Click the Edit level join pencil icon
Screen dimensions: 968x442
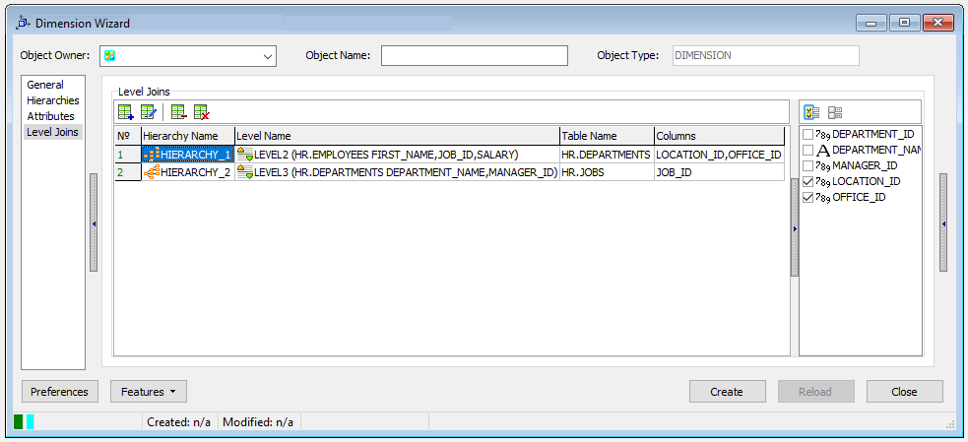(148, 112)
